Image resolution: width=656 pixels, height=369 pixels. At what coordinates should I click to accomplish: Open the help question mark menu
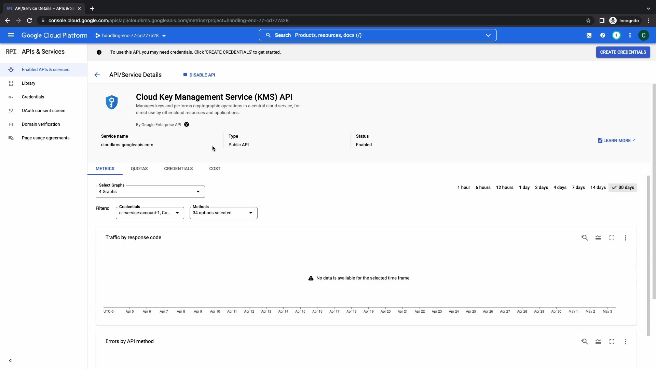coord(603,35)
